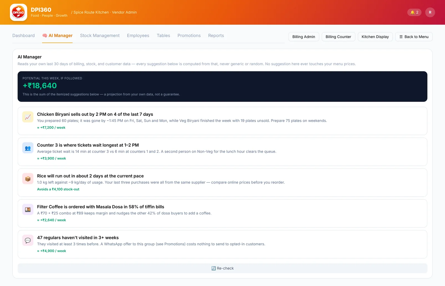Click the Potential This Week, If Followed label
Viewport: 445px width, 286px height.
(52, 78)
